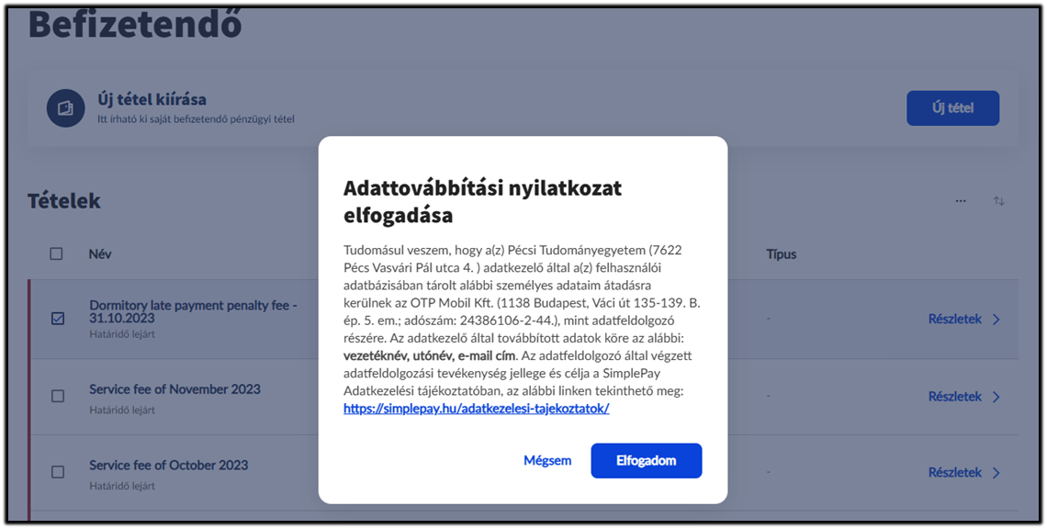Open the simplepay.hu adatkezelesi-tajekoztatok link
This screenshot has width=1047, height=529.
(x=476, y=409)
